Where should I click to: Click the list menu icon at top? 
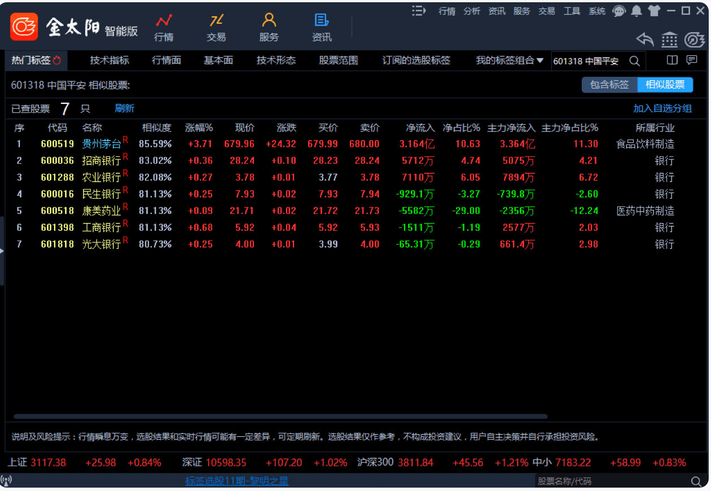click(x=419, y=11)
